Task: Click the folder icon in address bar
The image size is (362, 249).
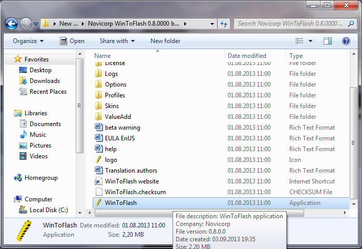Action: click(x=45, y=24)
